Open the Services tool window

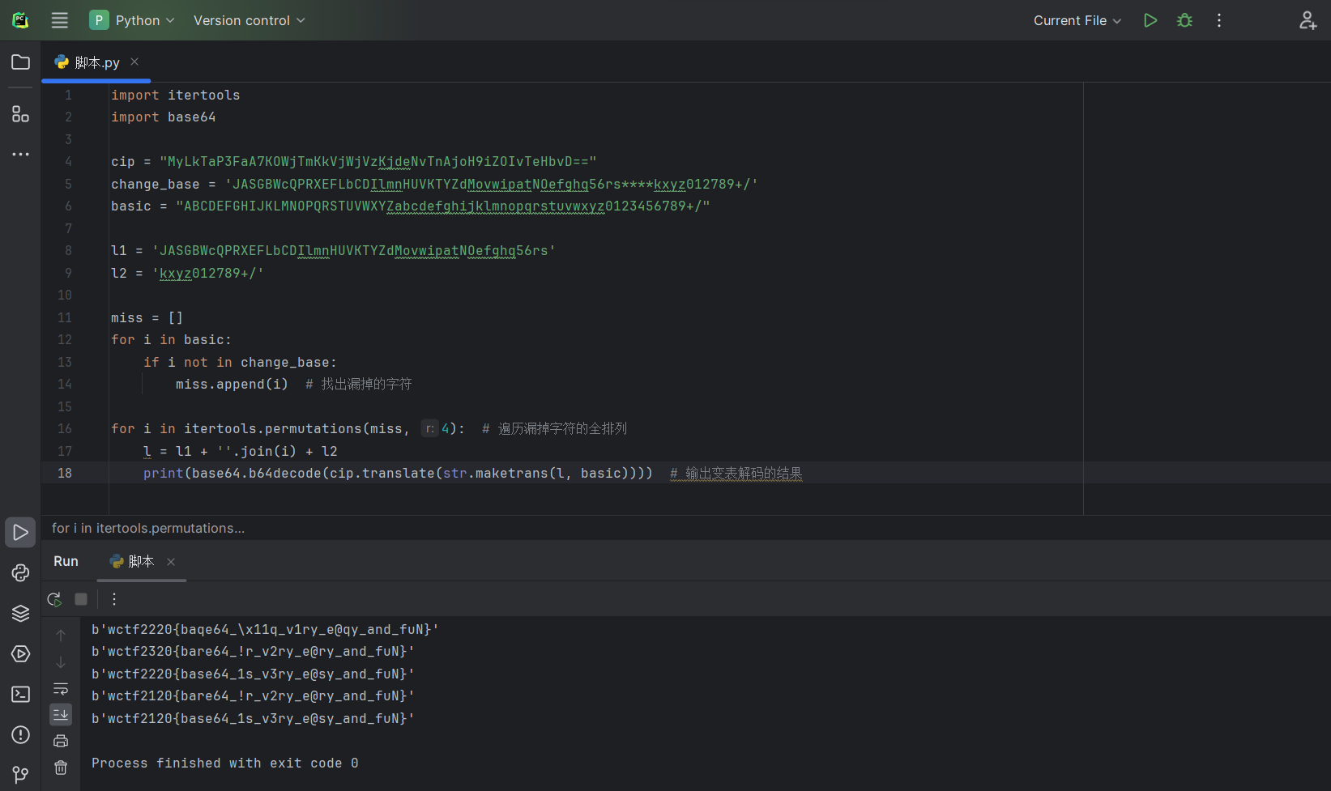tap(21, 654)
